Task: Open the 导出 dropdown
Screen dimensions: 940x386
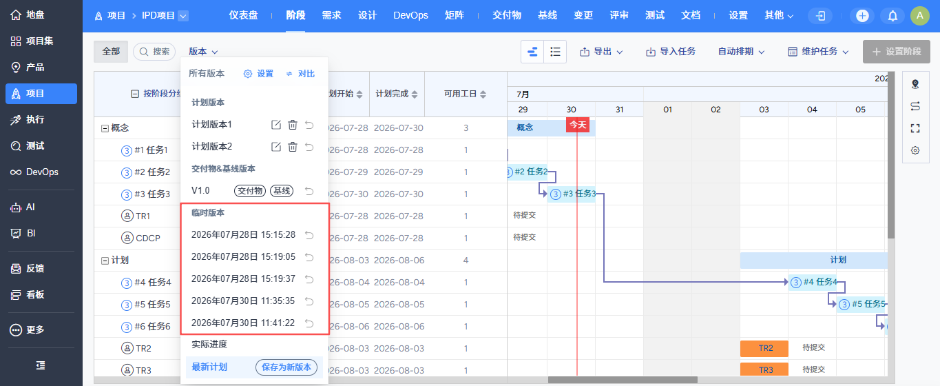Action: [x=601, y=52]
